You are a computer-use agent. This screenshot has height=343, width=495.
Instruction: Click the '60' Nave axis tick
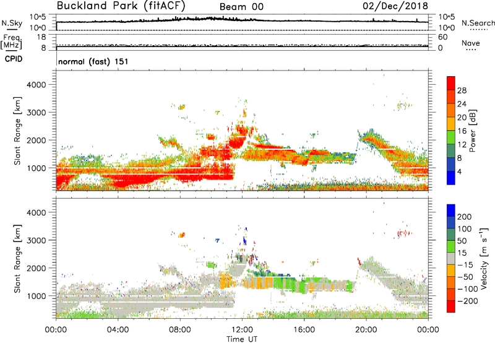(442, 37)
